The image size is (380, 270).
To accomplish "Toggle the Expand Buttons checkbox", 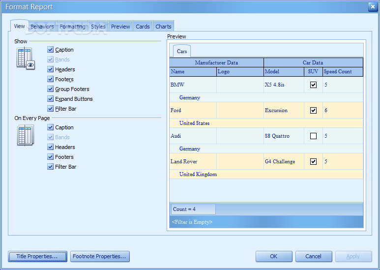I will tap(51, 99).
